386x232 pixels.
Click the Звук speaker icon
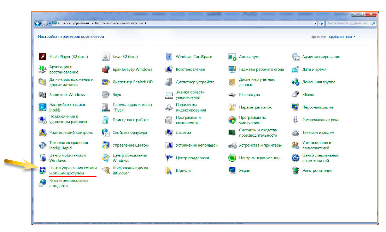[106, 95]
